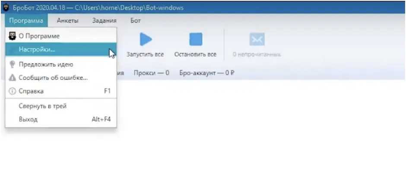Open the Прокси — 0 tab
The width and height of the screenshot is (406, 192).
tap(152, 73)
